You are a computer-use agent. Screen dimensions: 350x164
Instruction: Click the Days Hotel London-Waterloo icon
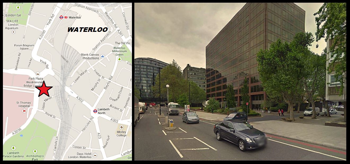coord(95,156)
